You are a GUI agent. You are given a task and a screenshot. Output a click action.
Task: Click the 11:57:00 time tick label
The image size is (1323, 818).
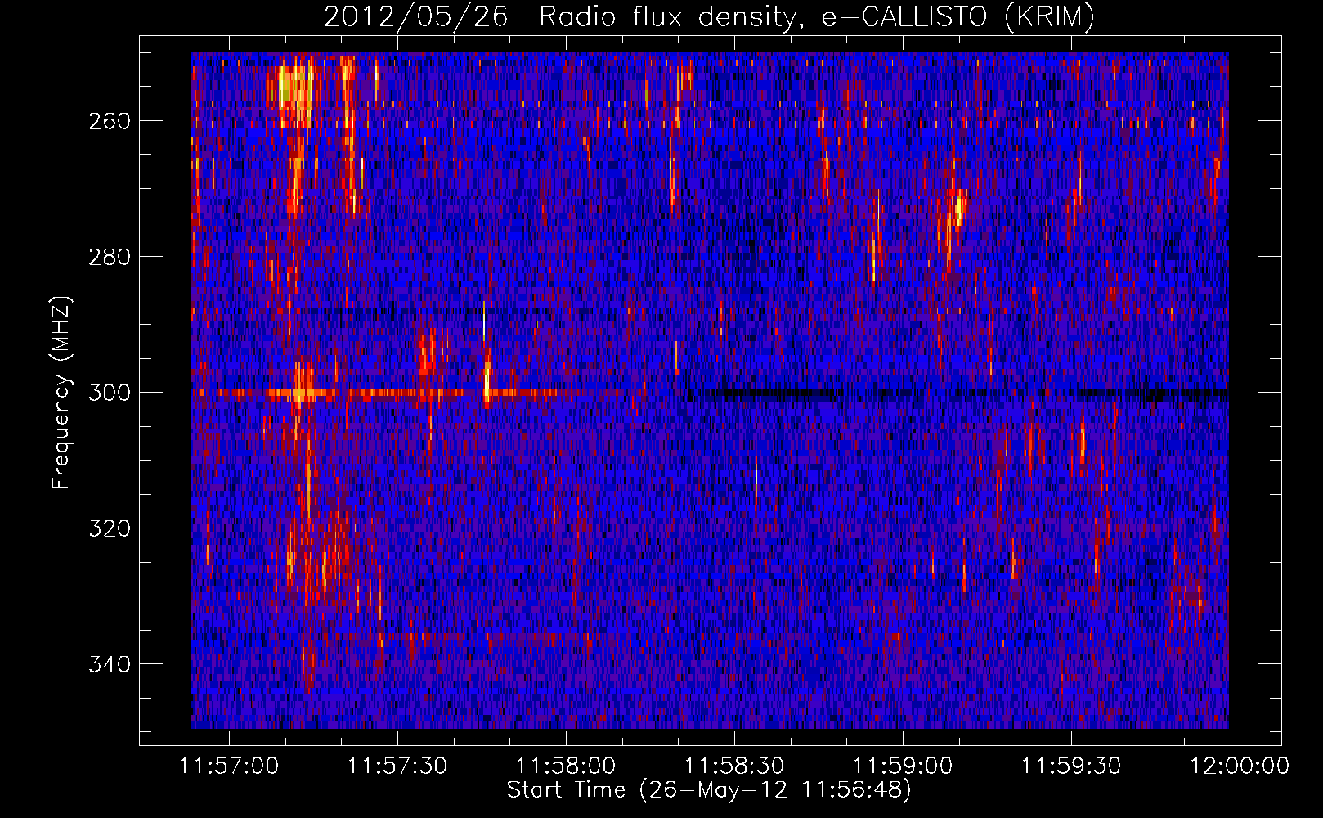pyautogui.click(x=229, y=766)
